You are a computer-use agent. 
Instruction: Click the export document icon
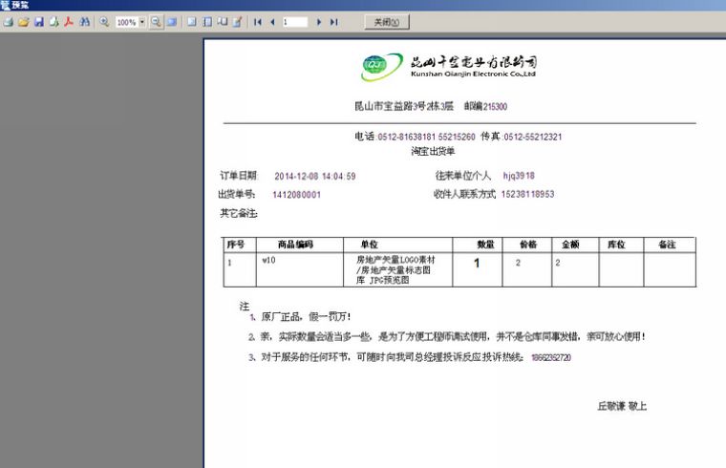tap(54, 22)
